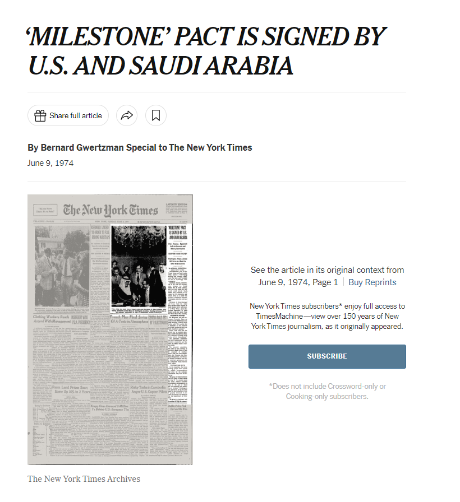
Task: Open the scanned front page thumbnail
Action: pos(110,329)
